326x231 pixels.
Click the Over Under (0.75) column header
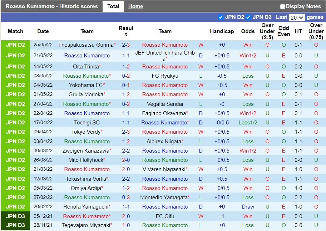(x=316, y=31)
